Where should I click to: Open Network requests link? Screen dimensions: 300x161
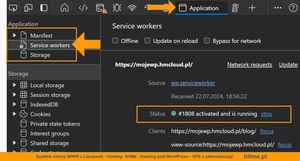pyautogui.click(x=250, y=65)
